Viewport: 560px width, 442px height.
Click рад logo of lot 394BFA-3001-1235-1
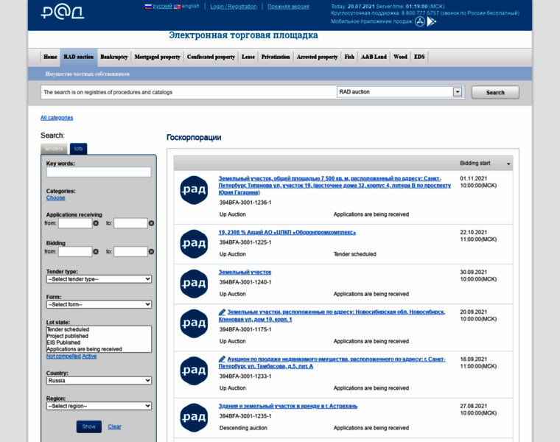[x=194, y=418]
